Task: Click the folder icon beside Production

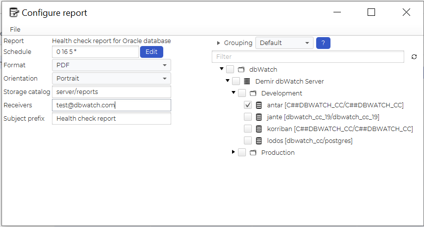Action: [x=253, y=153]
